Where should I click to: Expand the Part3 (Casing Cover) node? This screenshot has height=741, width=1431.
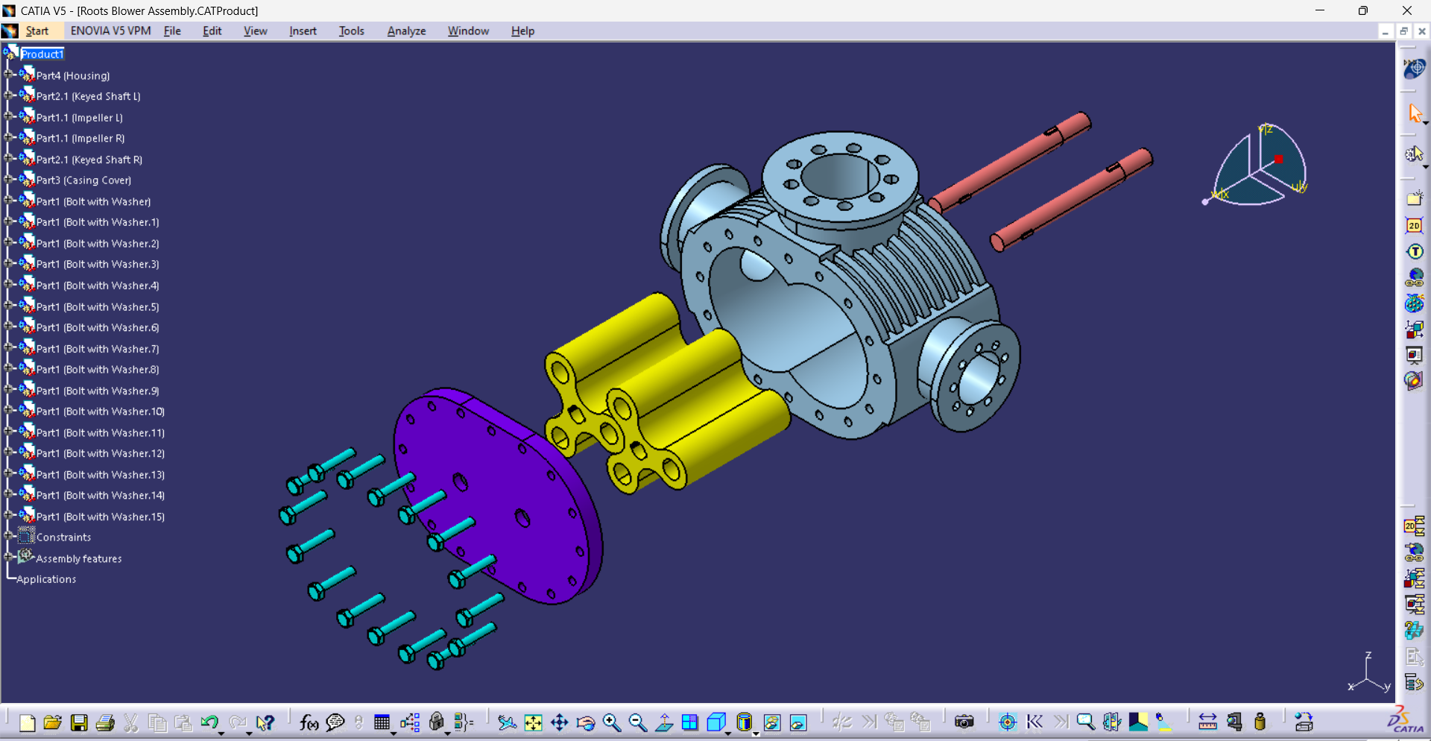[8, 180]
